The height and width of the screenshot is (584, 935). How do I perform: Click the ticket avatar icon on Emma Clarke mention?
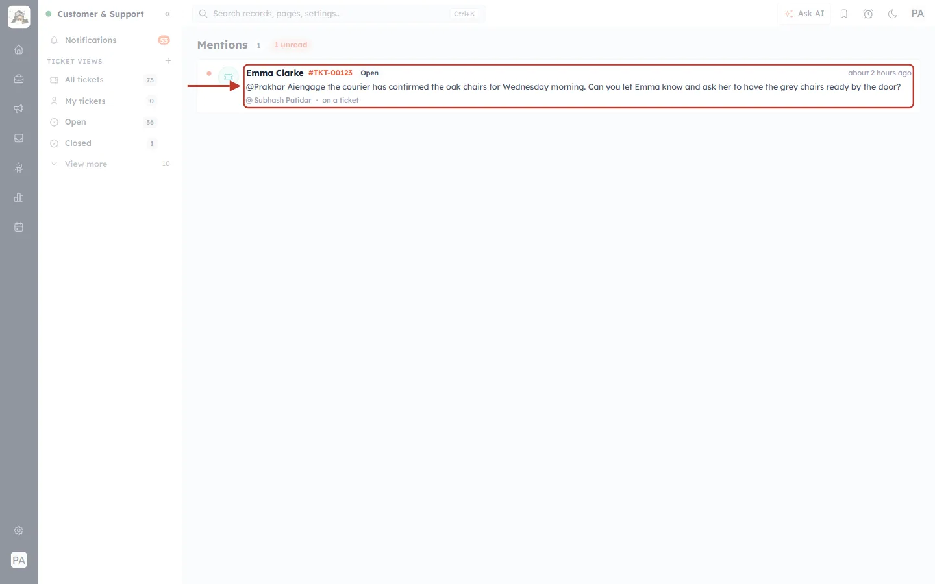[x=229, y=77]
